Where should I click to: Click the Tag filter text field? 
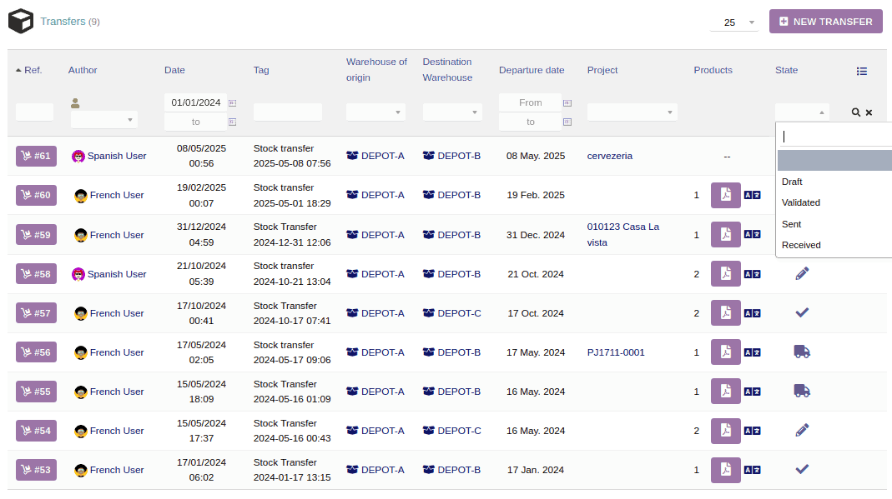click(287, 112)
